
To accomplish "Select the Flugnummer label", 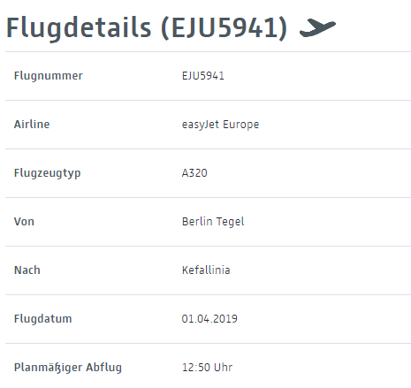I will coord(49,76).
